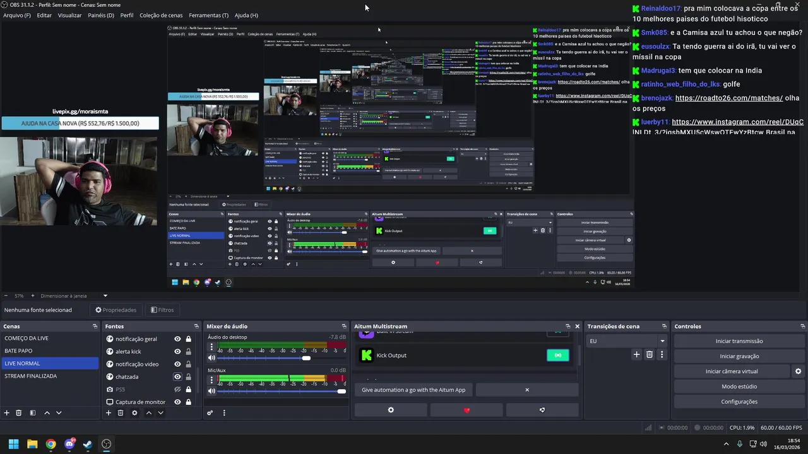Delete selected scene using trash icon in Cenas
808x454 pixels.
tap(19, 413)
